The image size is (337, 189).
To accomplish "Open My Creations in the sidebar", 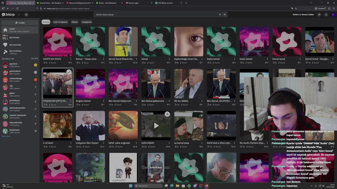I will click(20, 52).
